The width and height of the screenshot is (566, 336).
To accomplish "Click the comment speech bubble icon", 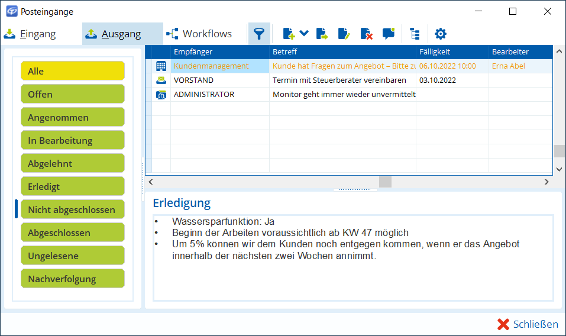I will (x=389, y=34).
